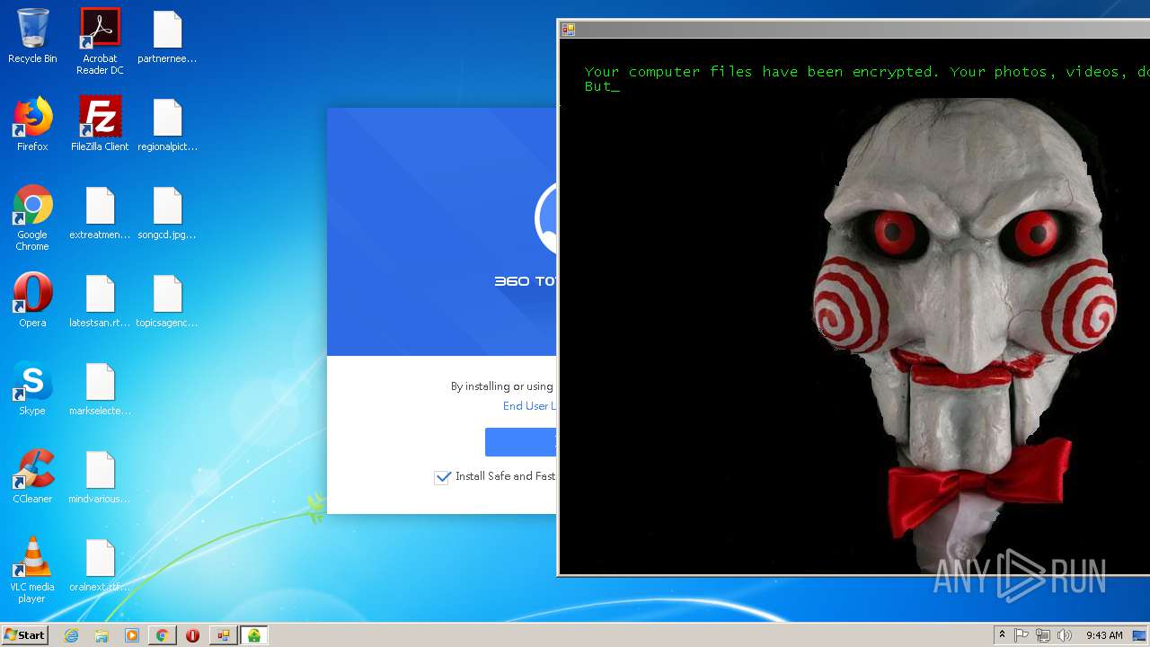Open the Recycle Bin desktop icon
The height and width of the screenshot is (647, 1150).
[x=32, y=36]
